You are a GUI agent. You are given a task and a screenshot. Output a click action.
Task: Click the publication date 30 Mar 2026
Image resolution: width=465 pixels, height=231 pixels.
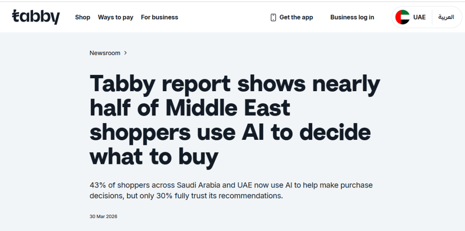pyautogui.click(x=103, y=216)
